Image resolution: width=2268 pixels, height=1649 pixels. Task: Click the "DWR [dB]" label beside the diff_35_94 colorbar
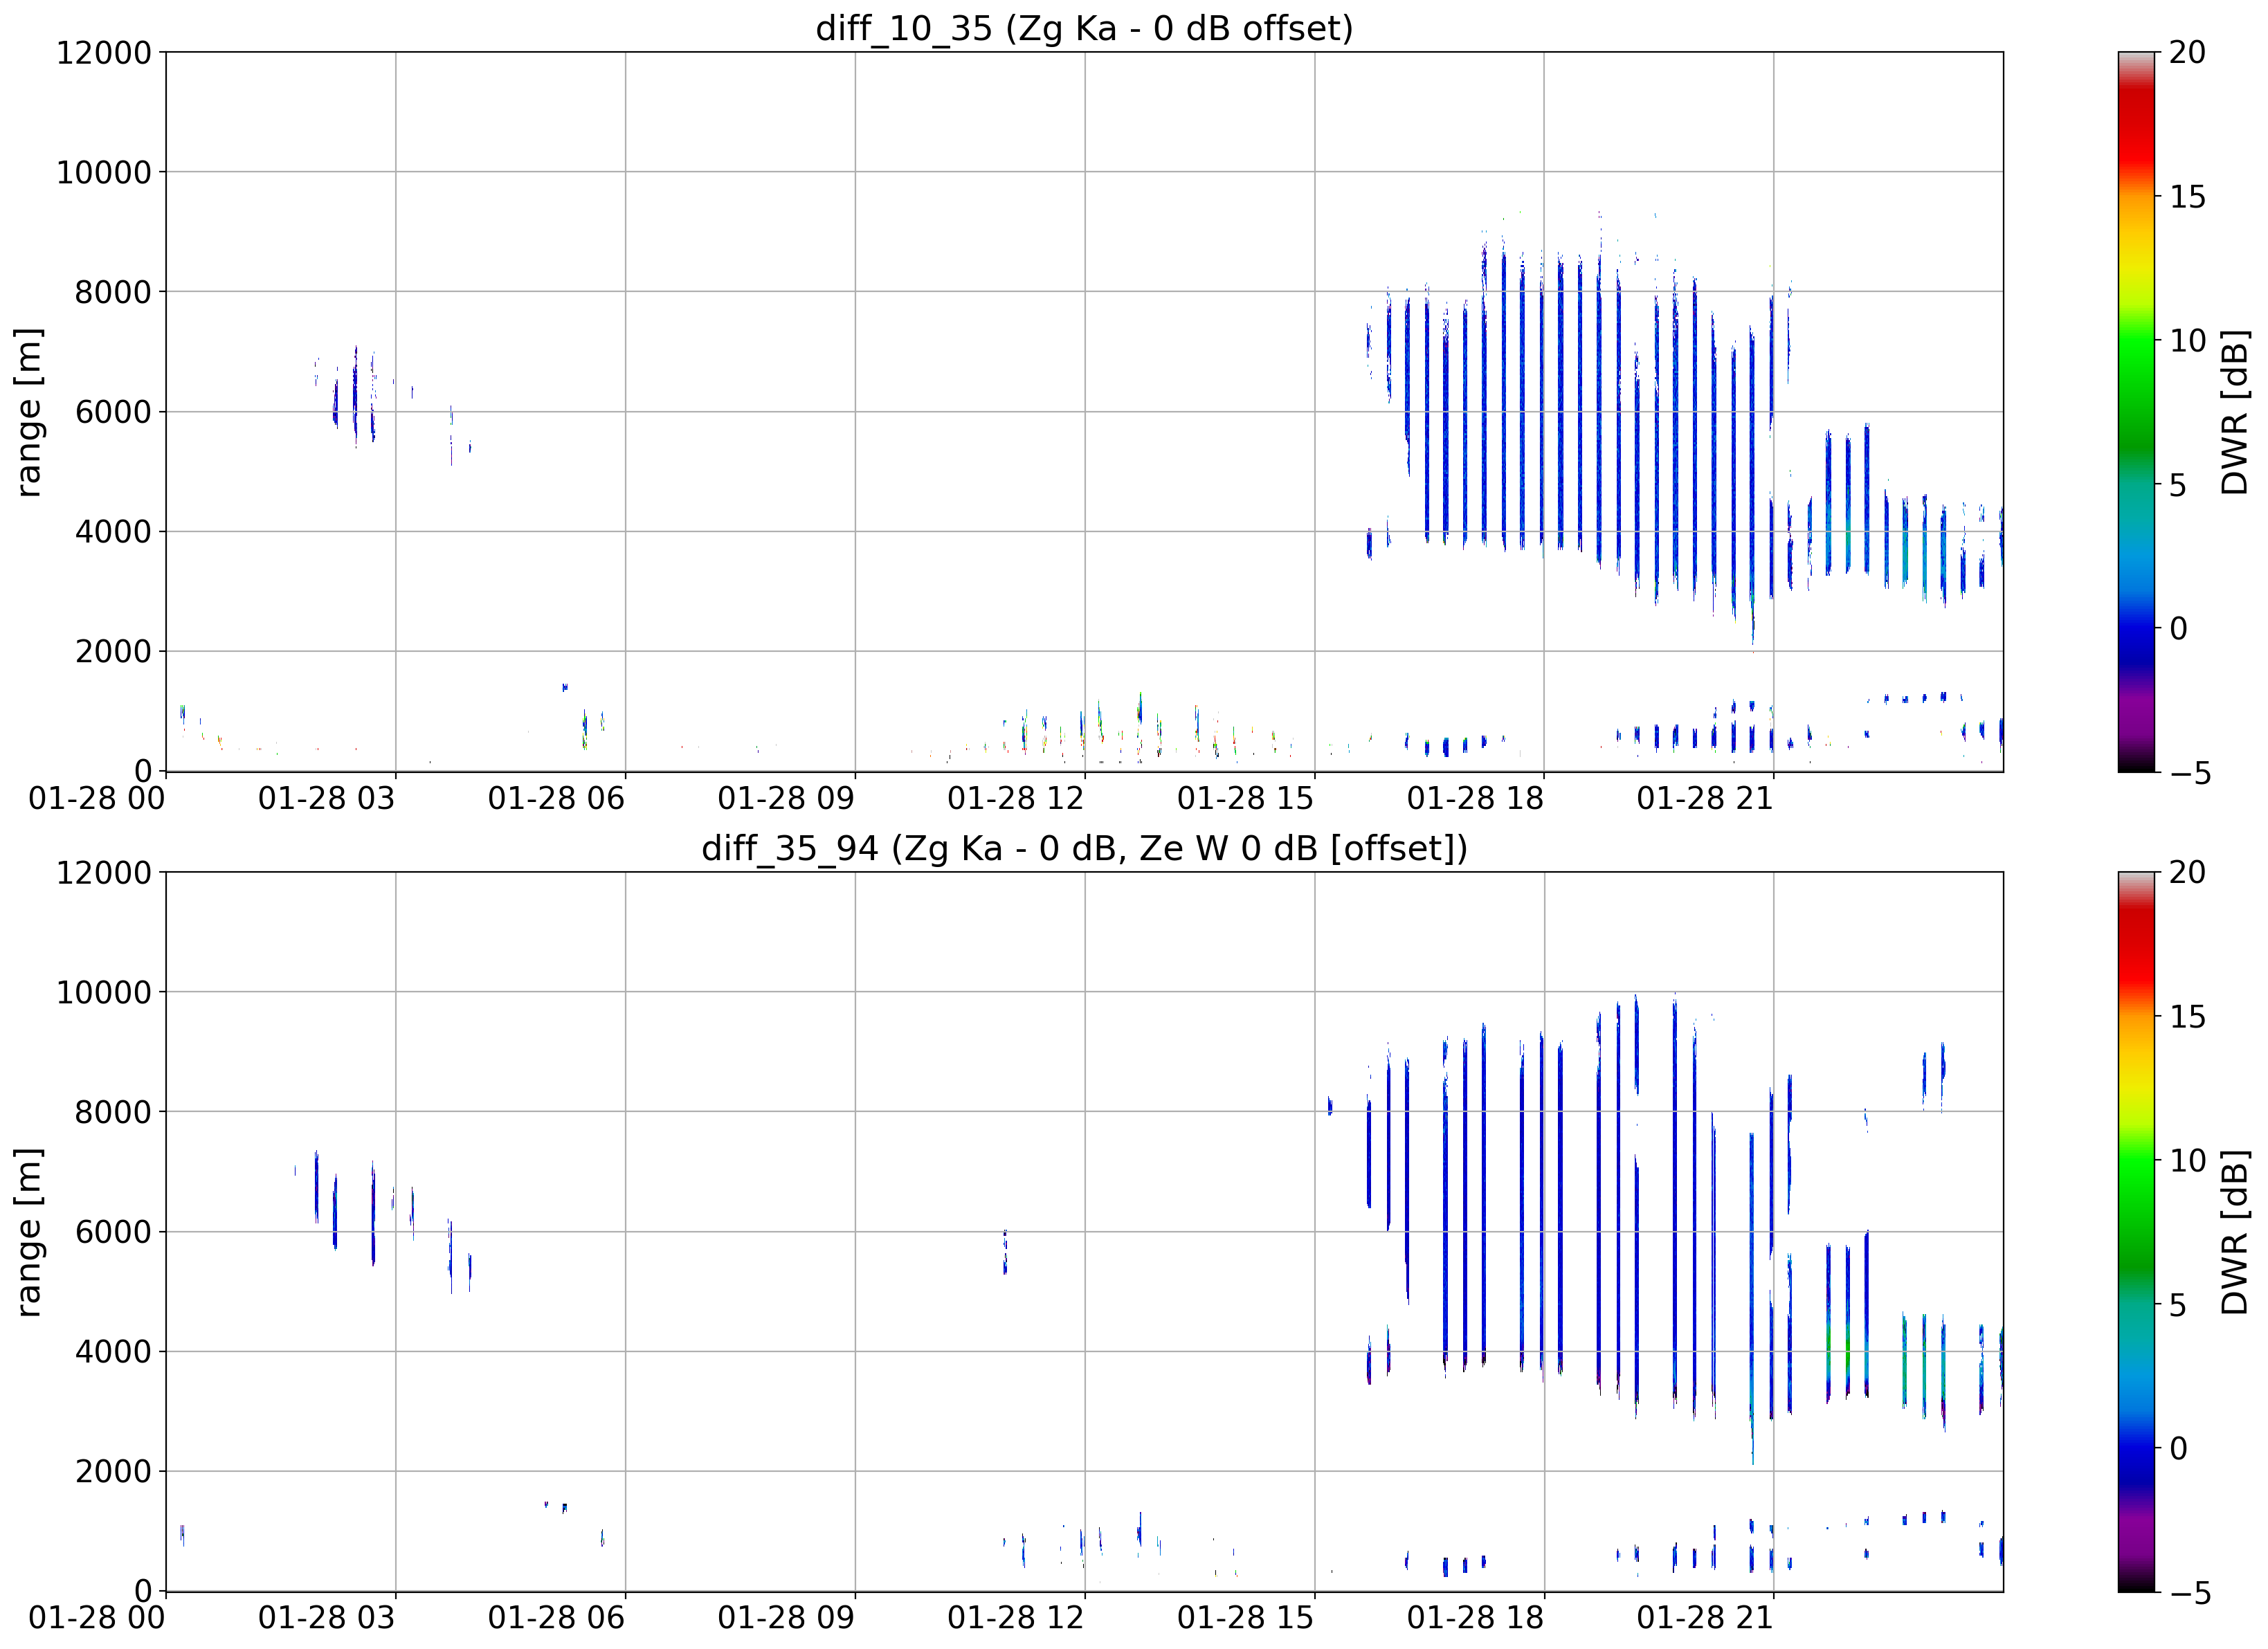pyautogui.click(x=2234, y=1232)
